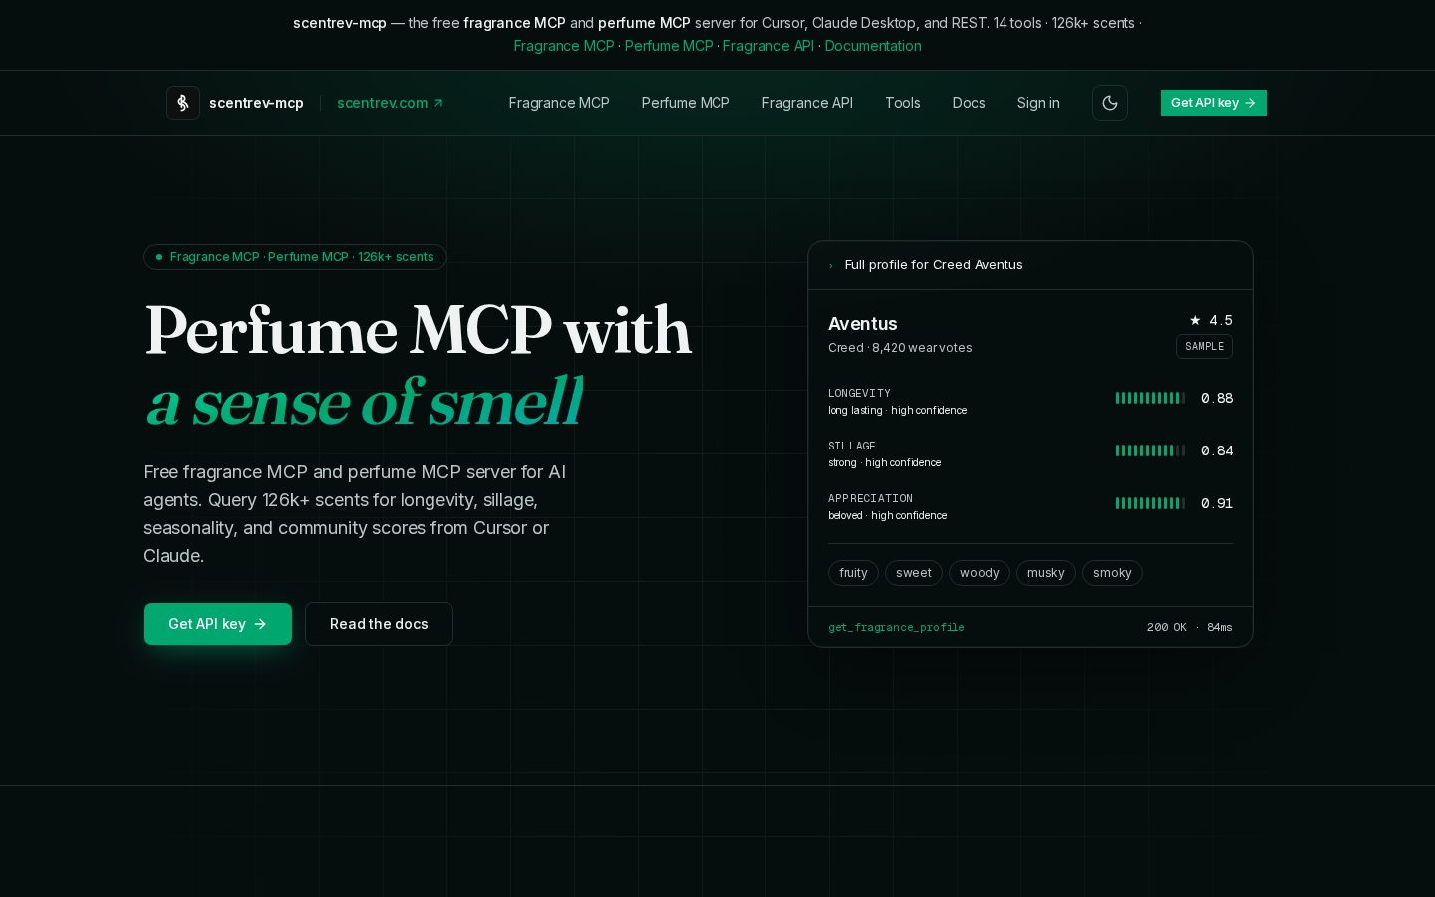Click the 84ms latency text
1435x897 pixels.
(1220, 627)
